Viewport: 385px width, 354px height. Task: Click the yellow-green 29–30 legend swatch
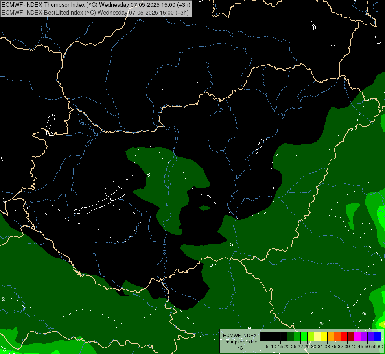point(311,337)
